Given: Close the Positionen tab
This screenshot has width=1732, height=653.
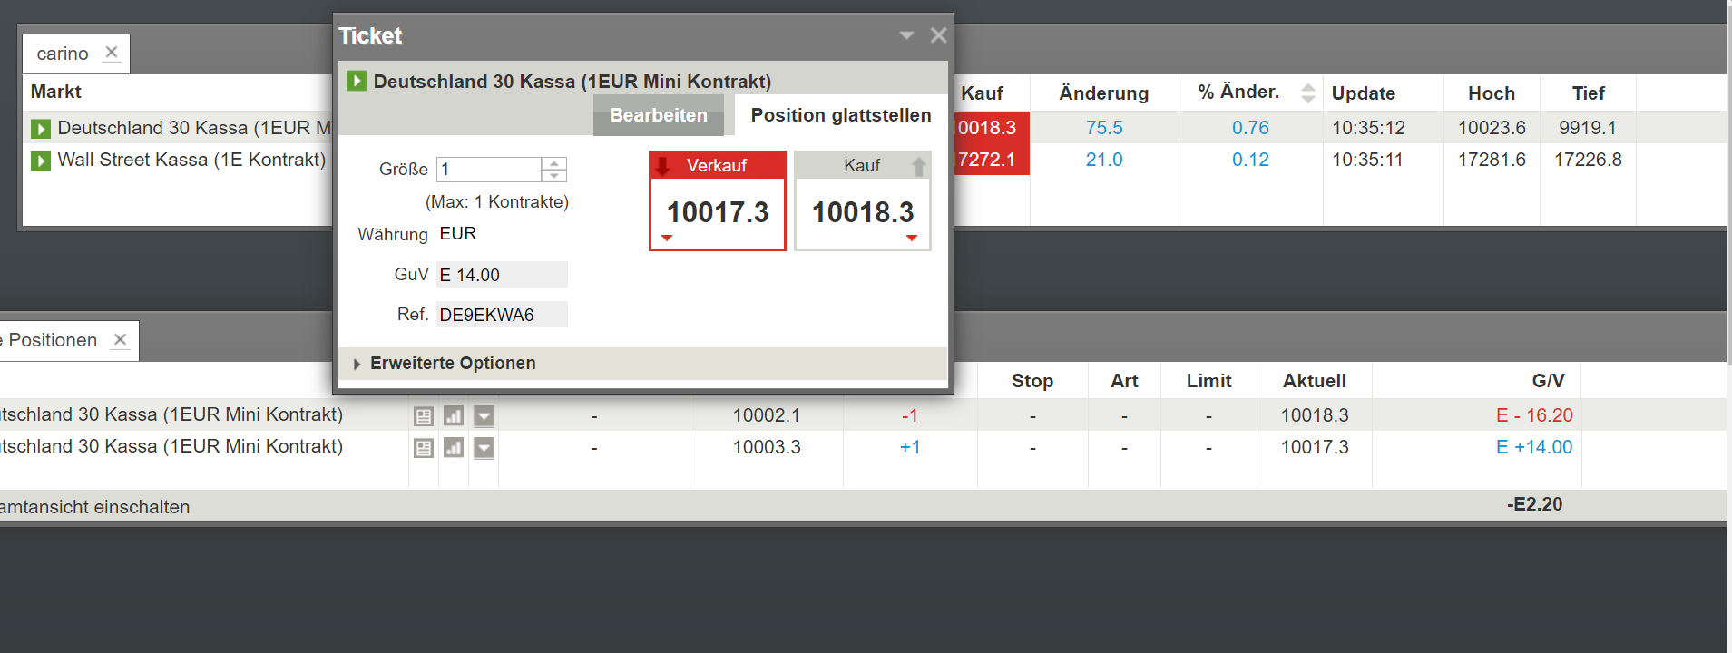Looking at the screenshot, I should (x=120, y=339).
